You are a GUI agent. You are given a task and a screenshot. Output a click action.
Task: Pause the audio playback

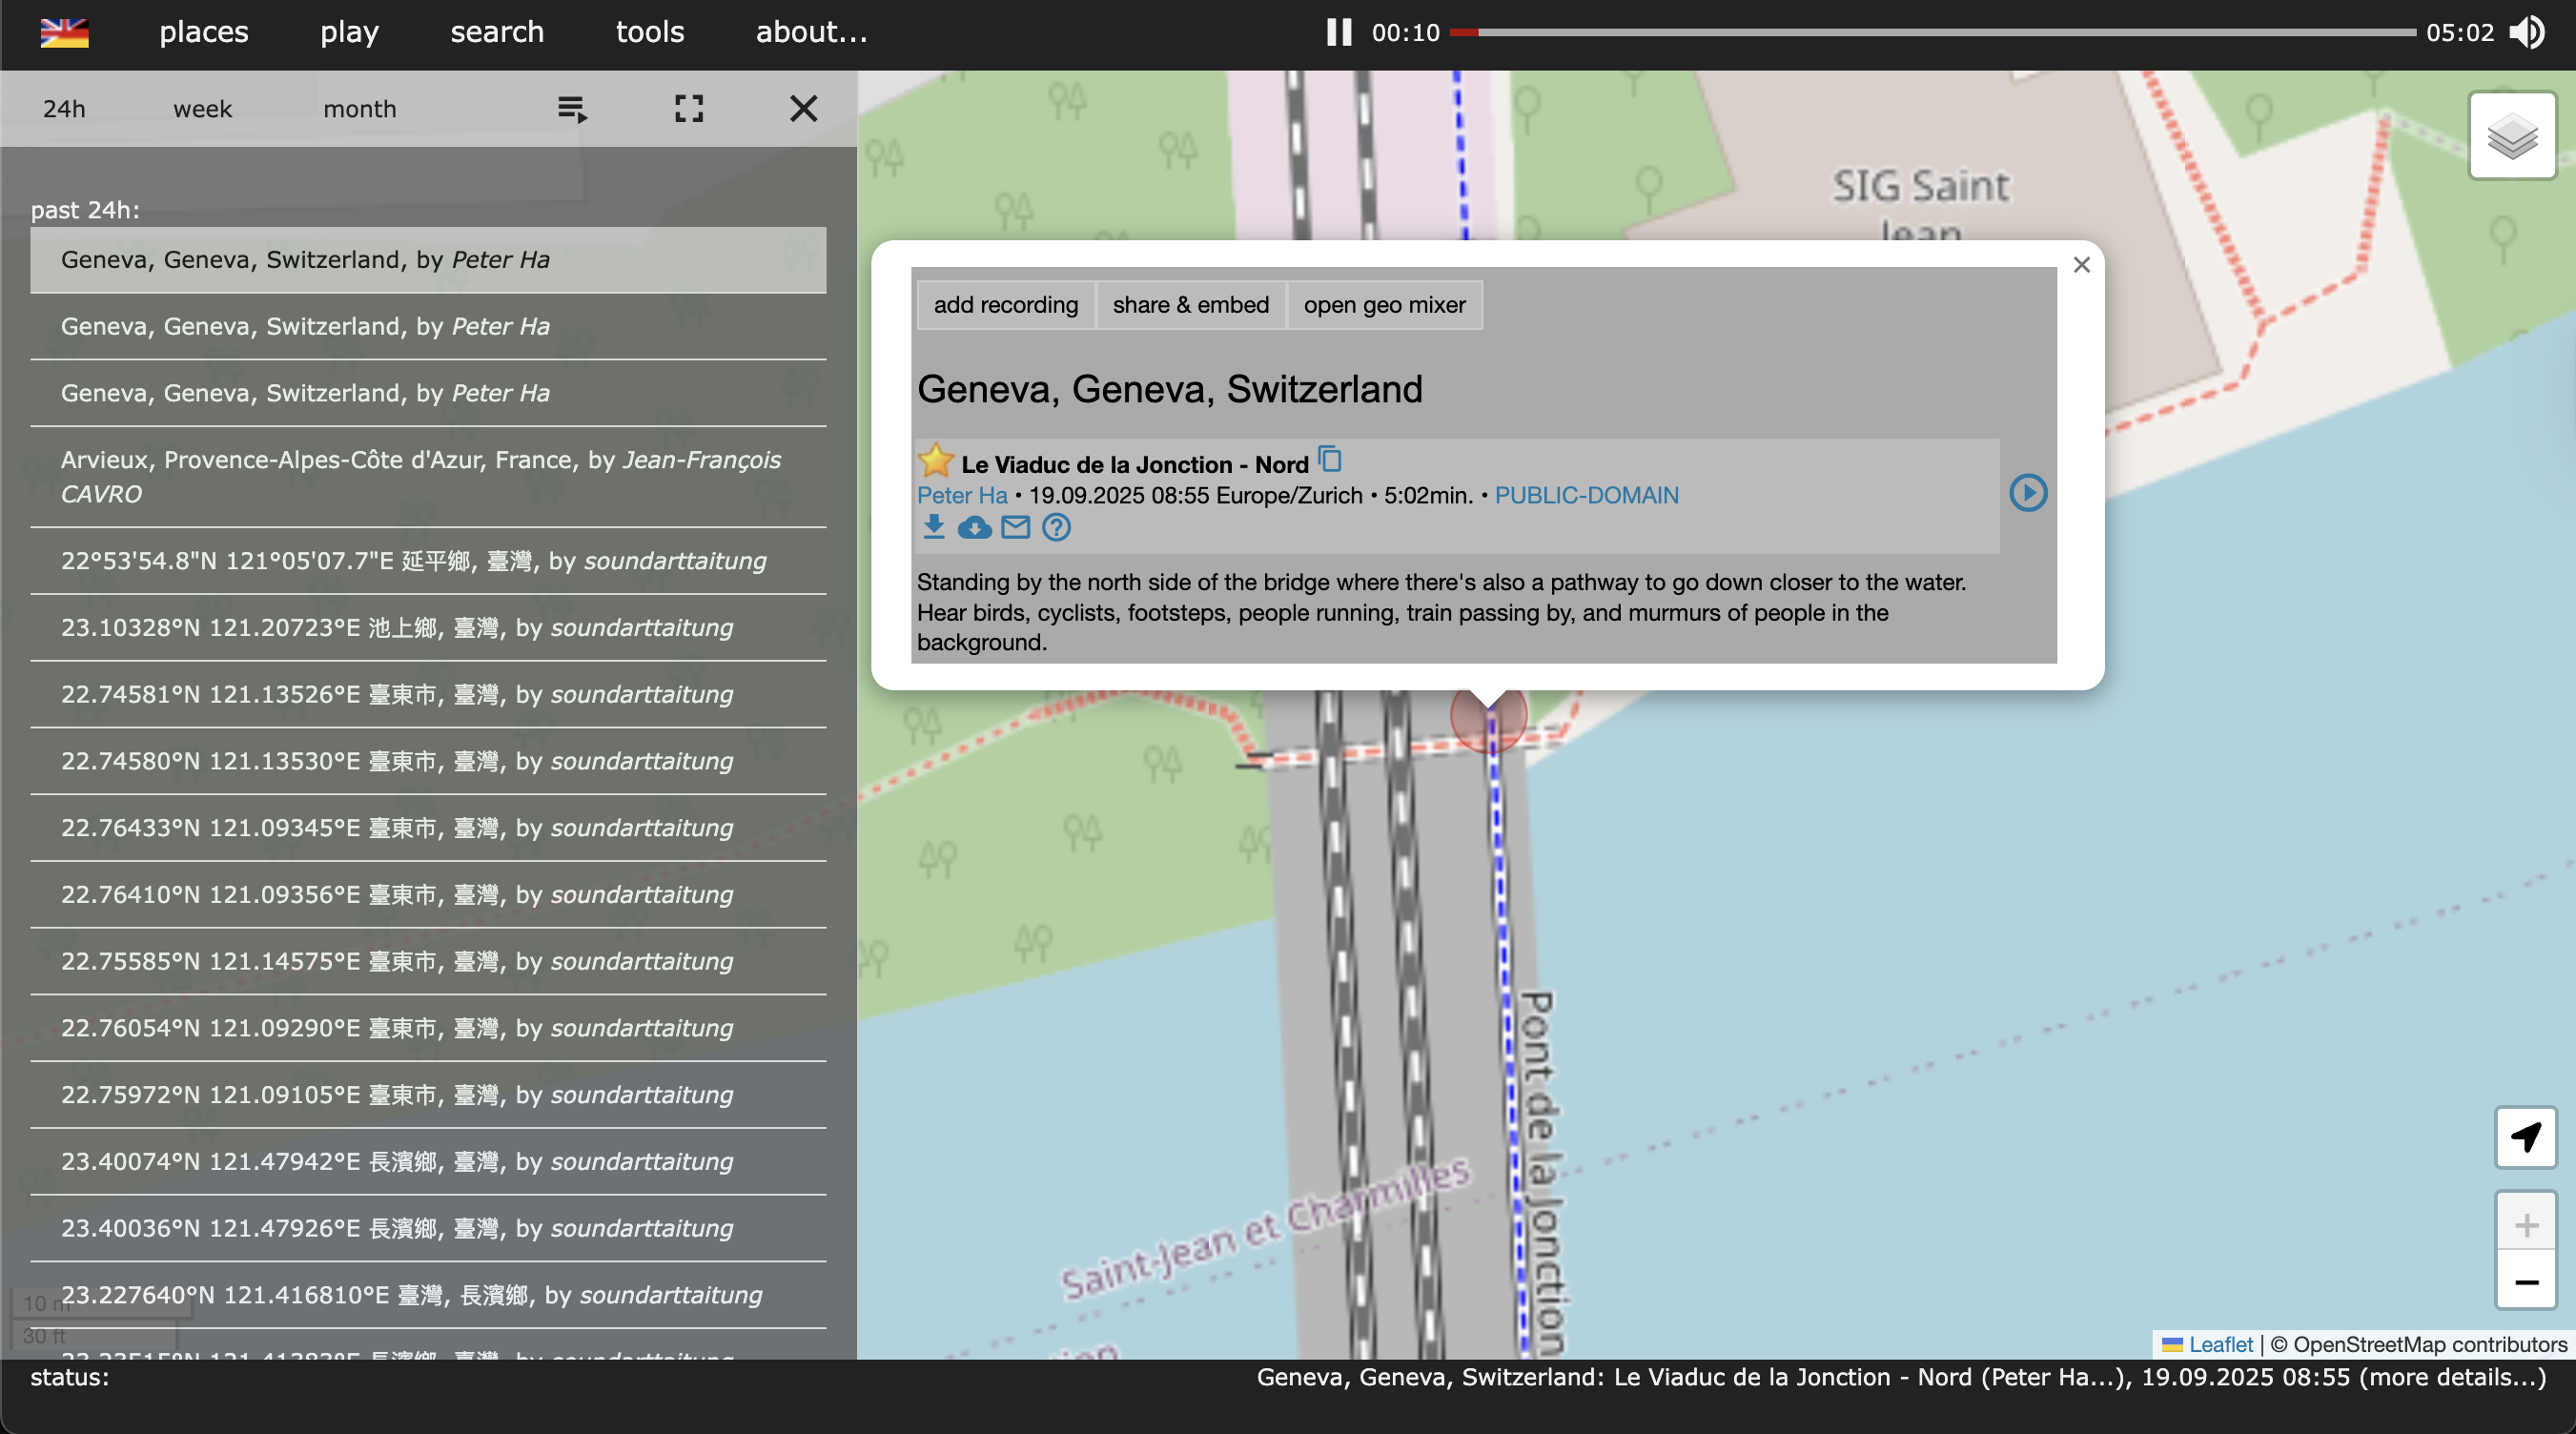click(1338, 32)
